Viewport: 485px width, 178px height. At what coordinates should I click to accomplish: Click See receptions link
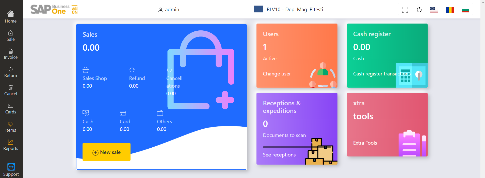(279, 155)
